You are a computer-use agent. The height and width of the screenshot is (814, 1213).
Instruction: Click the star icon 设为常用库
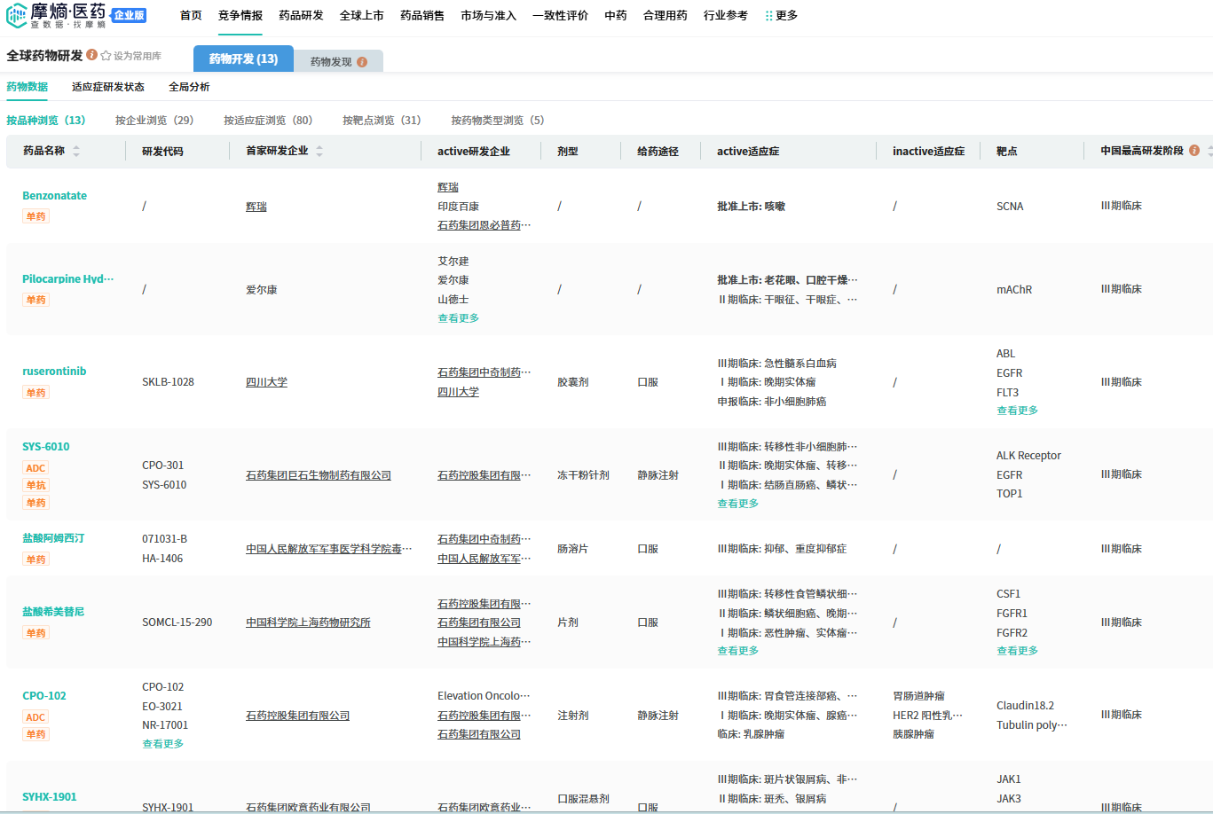pyautogui.click(x=106, y=56)
